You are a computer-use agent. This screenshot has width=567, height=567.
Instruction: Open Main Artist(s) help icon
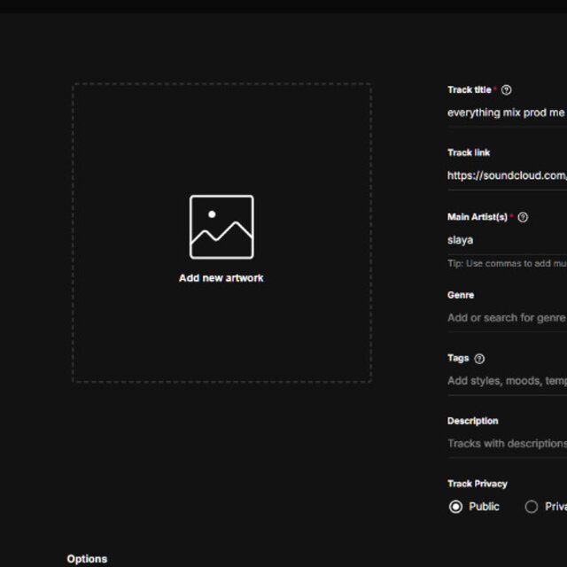[523, 217]
